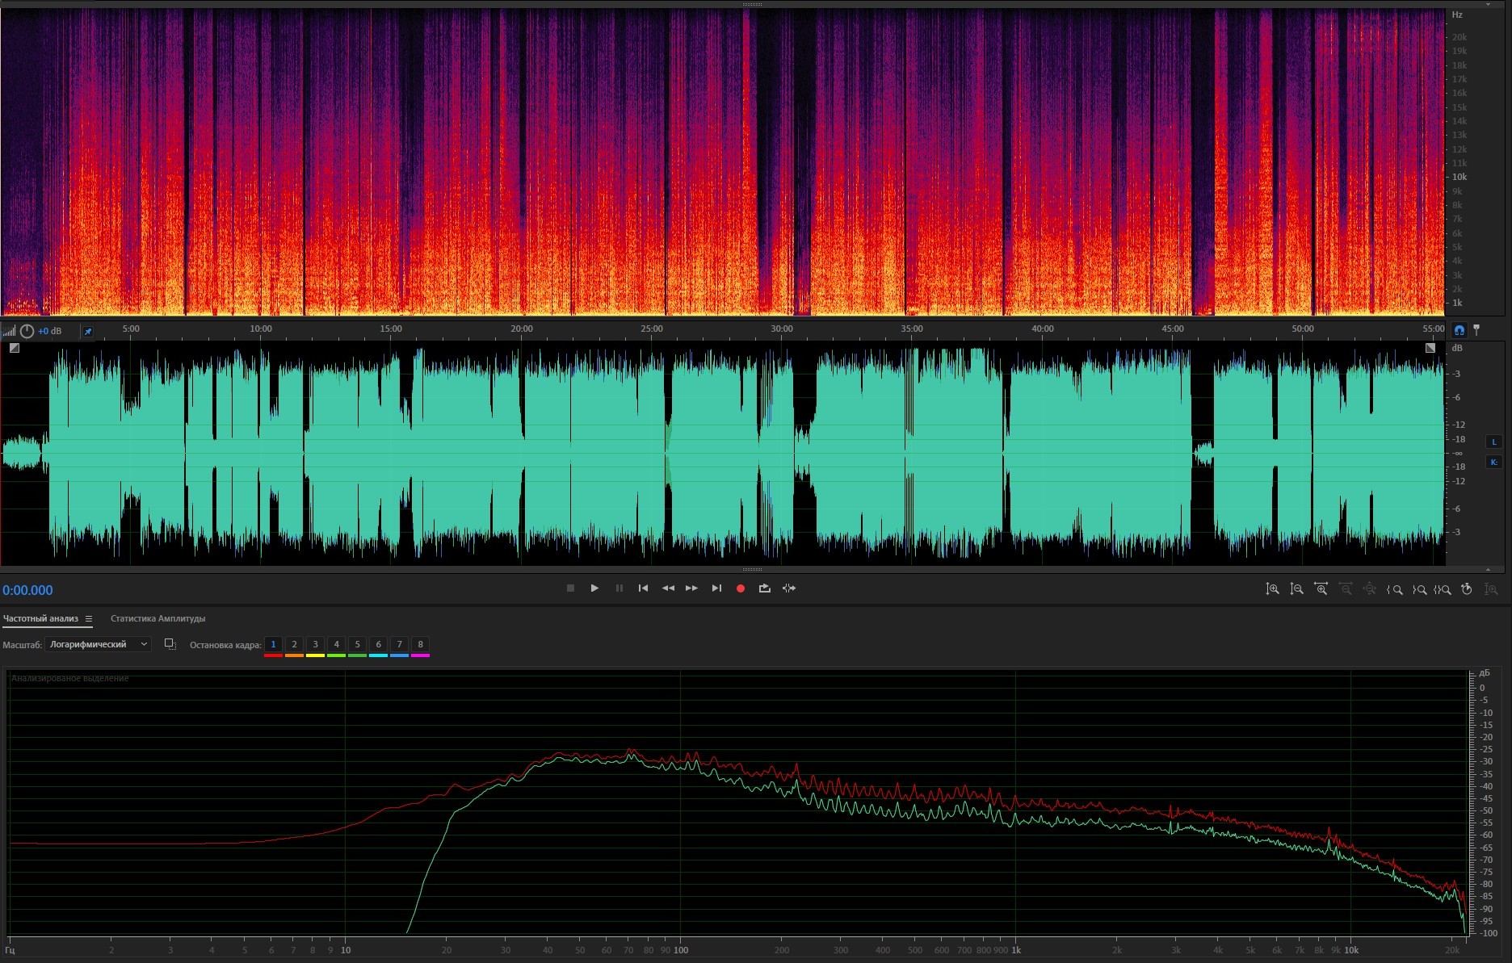The image size is (1512, 963).
Task: Click the Zoom In (time) icon
Action: click(1321, 589)
